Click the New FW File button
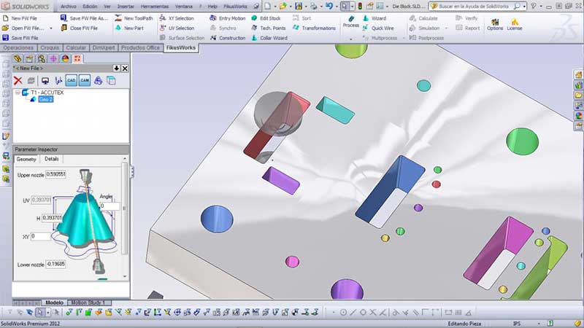The image size is (584, 328). [x=20, y=18]
